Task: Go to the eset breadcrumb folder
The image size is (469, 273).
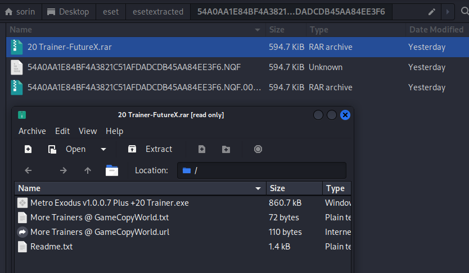Action: [x=111, y=12]
